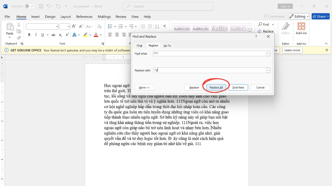This screenshot has height=186, width=332.
Task: Apply the red font color
Action: [96, 35]
